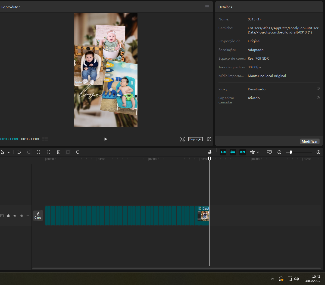Undo the last edit

(19, 152)
